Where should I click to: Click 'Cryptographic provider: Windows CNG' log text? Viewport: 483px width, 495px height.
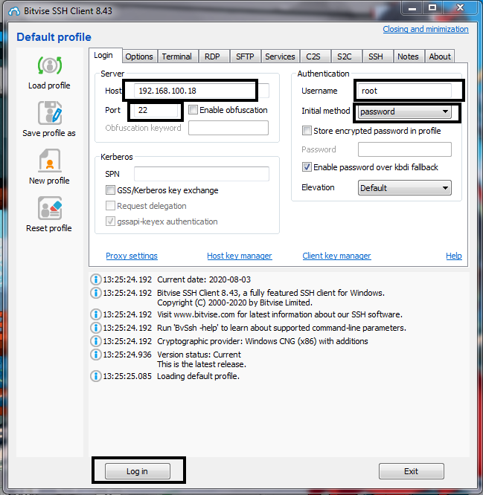(x=263, y=341)
